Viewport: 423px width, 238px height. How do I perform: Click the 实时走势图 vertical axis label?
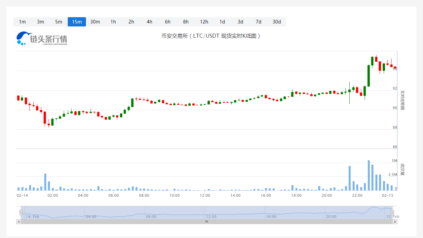(402, 100)
